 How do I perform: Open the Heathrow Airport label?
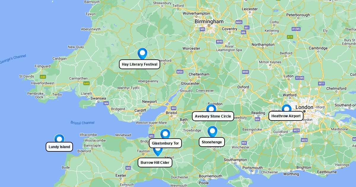click(x=286, y=116)
